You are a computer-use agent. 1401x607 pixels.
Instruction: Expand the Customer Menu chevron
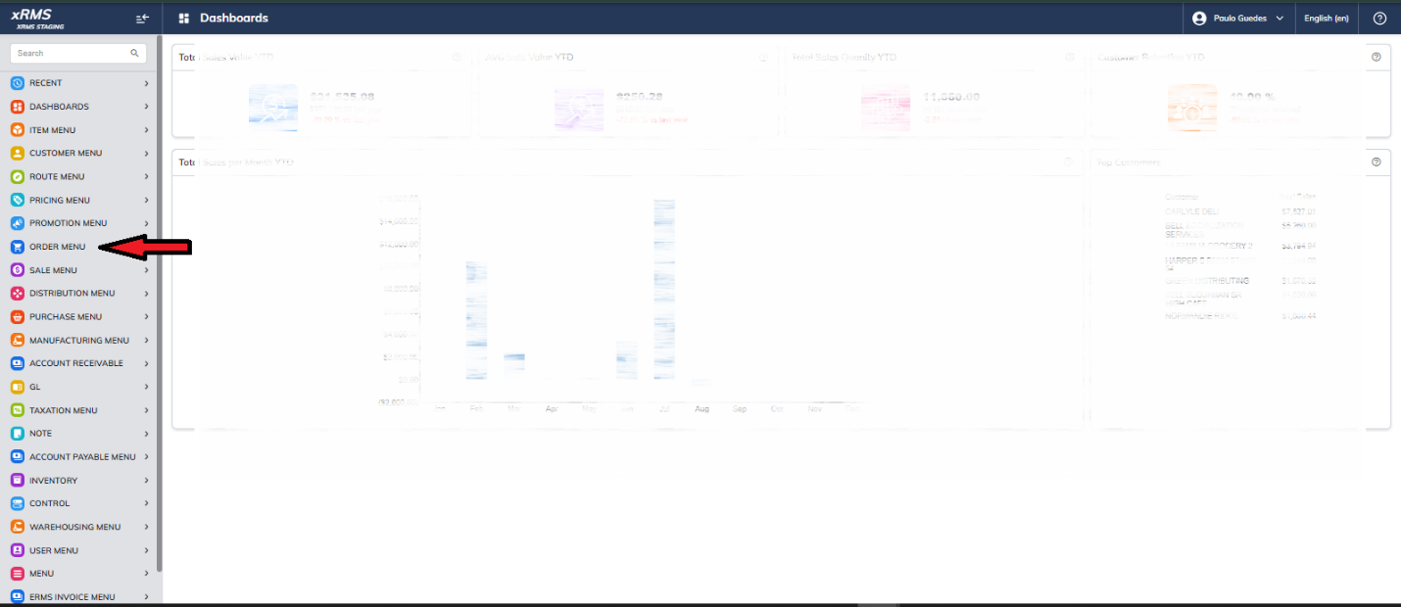click(146, 153)
